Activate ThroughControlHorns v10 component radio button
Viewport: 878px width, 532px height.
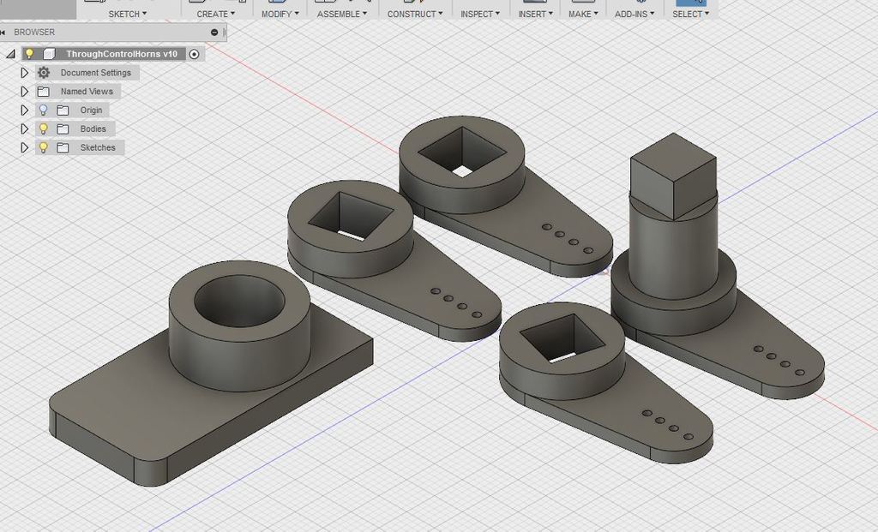click(194, 54)
